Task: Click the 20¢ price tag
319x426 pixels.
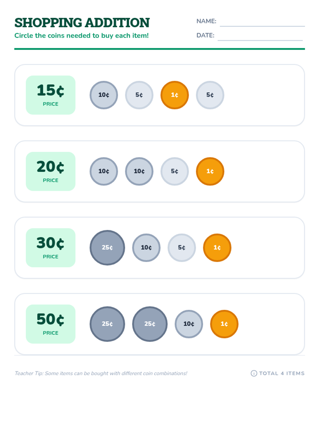Action: click(51, 171)
